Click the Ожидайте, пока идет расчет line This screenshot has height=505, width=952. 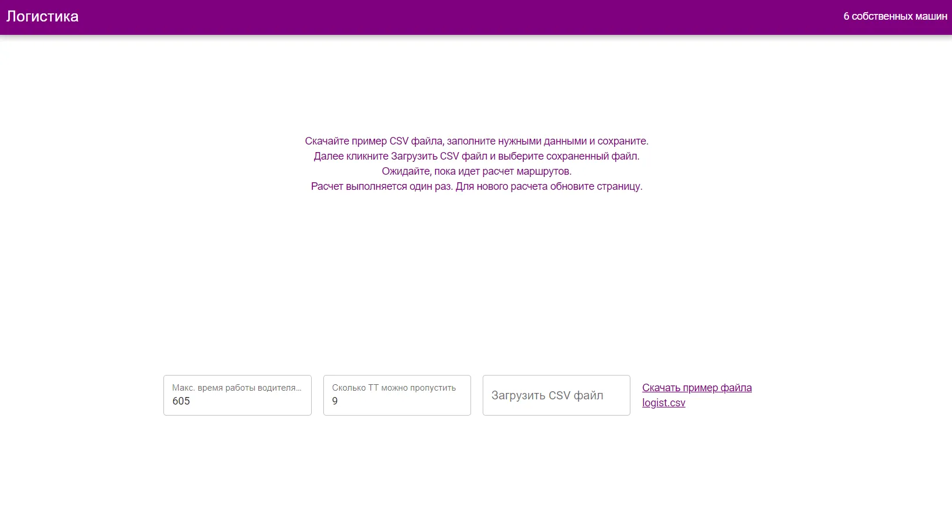click(x=476, y=171)
